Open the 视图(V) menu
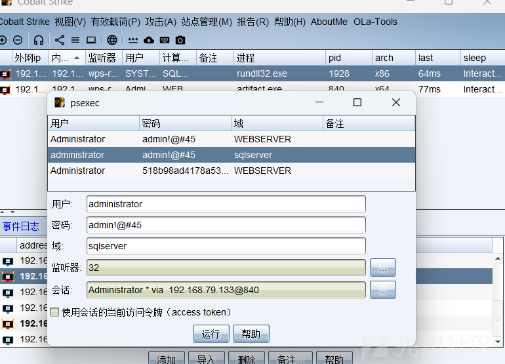The width and height of the screenshot is (505, 364). coord(70,22)
